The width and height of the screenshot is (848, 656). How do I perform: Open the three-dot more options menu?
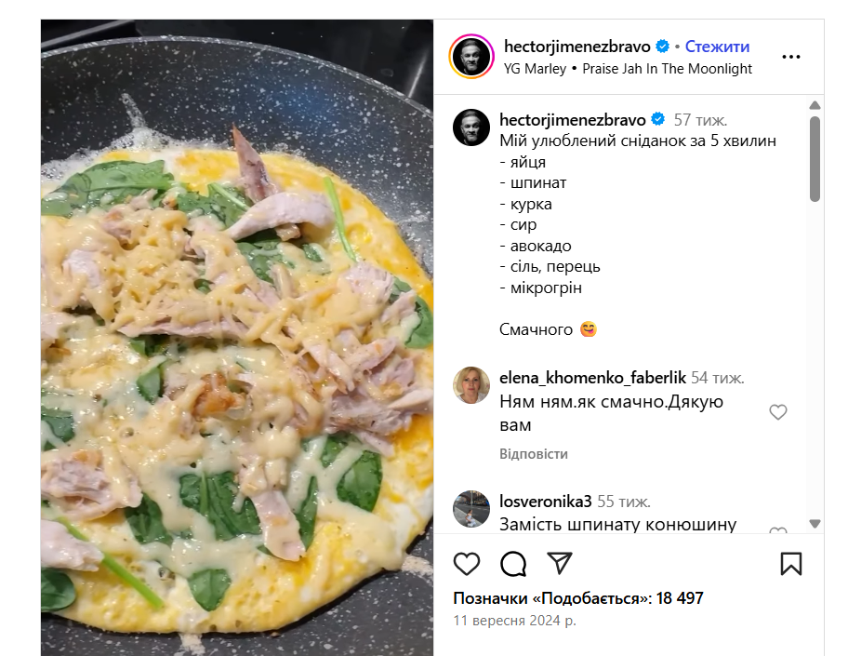[791, 57]
